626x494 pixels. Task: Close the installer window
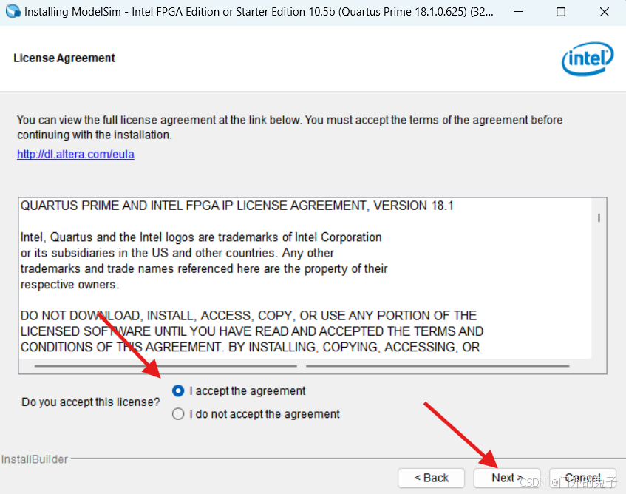pyautogui.click(x=605, y=12)
